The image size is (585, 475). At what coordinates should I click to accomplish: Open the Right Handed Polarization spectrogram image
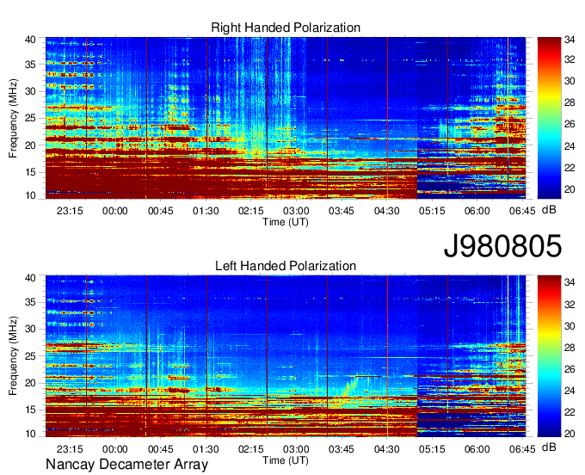(x=286, y=118)
